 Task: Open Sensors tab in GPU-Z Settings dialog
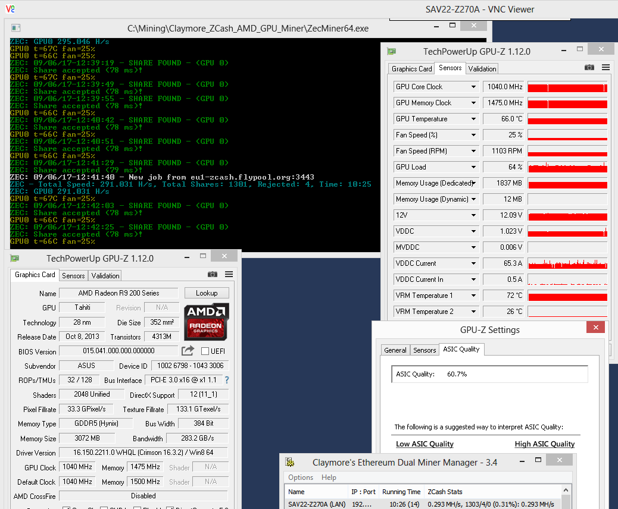(425, 350)
